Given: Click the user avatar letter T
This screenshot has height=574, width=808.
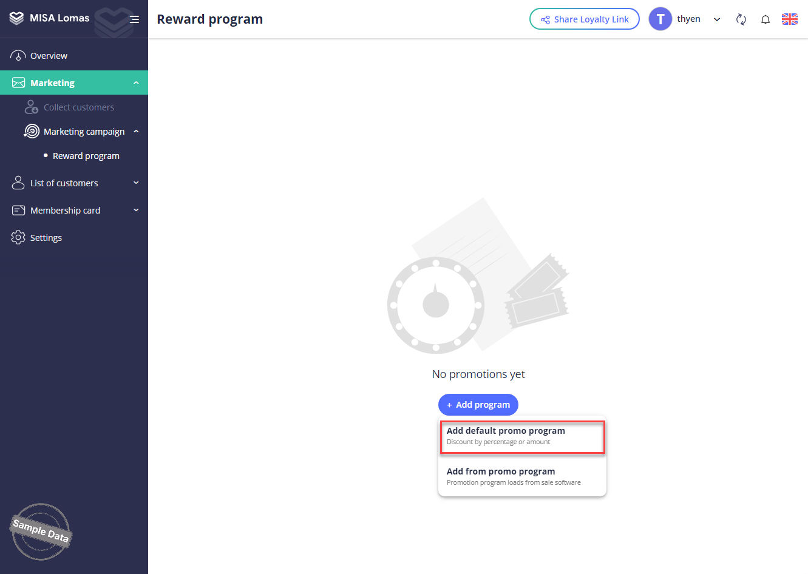Looking at the screenshot, I should pyautogui.click(x=660, y=19).
